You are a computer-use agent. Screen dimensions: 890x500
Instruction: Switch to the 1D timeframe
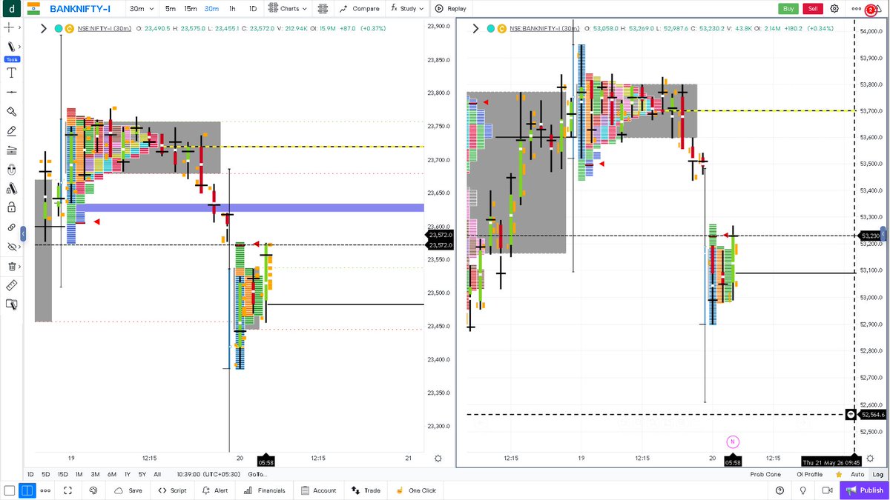tap(253, 9)
